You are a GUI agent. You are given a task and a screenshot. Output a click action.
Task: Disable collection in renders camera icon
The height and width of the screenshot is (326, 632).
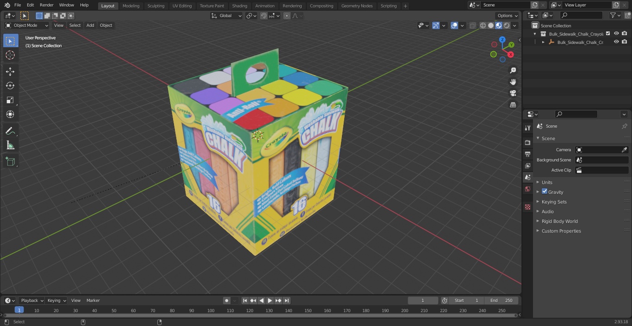click(625, 34)
